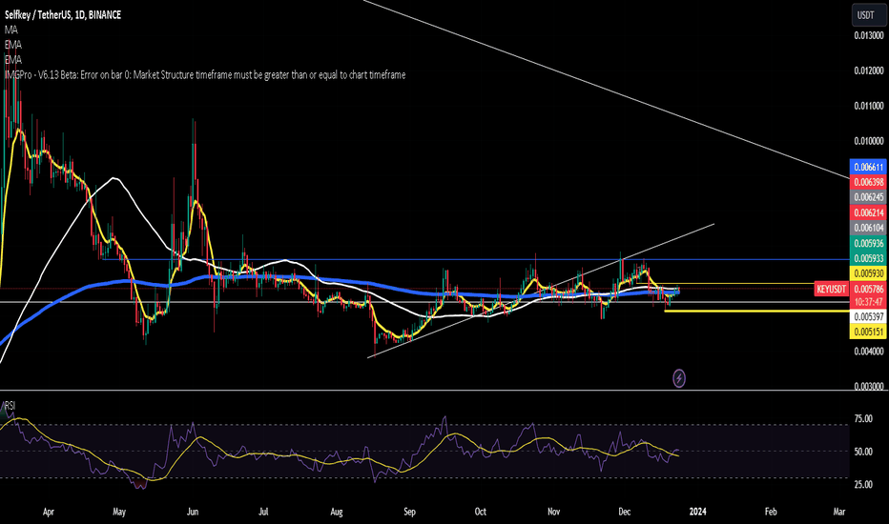Select the MA indicator label
Image resolution: width=889 pixels, height=524 pixels.
11,30
